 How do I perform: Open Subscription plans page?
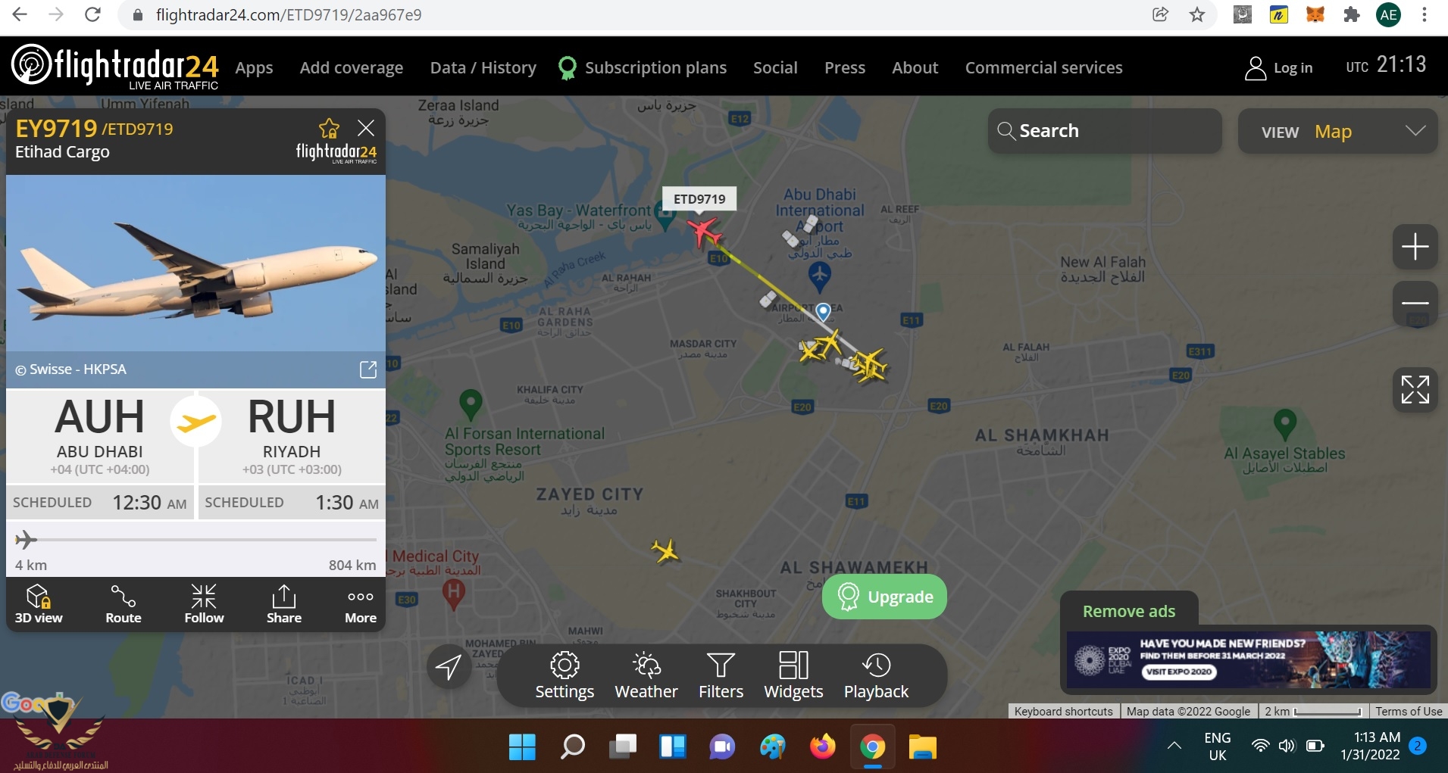tap(643, 68)
